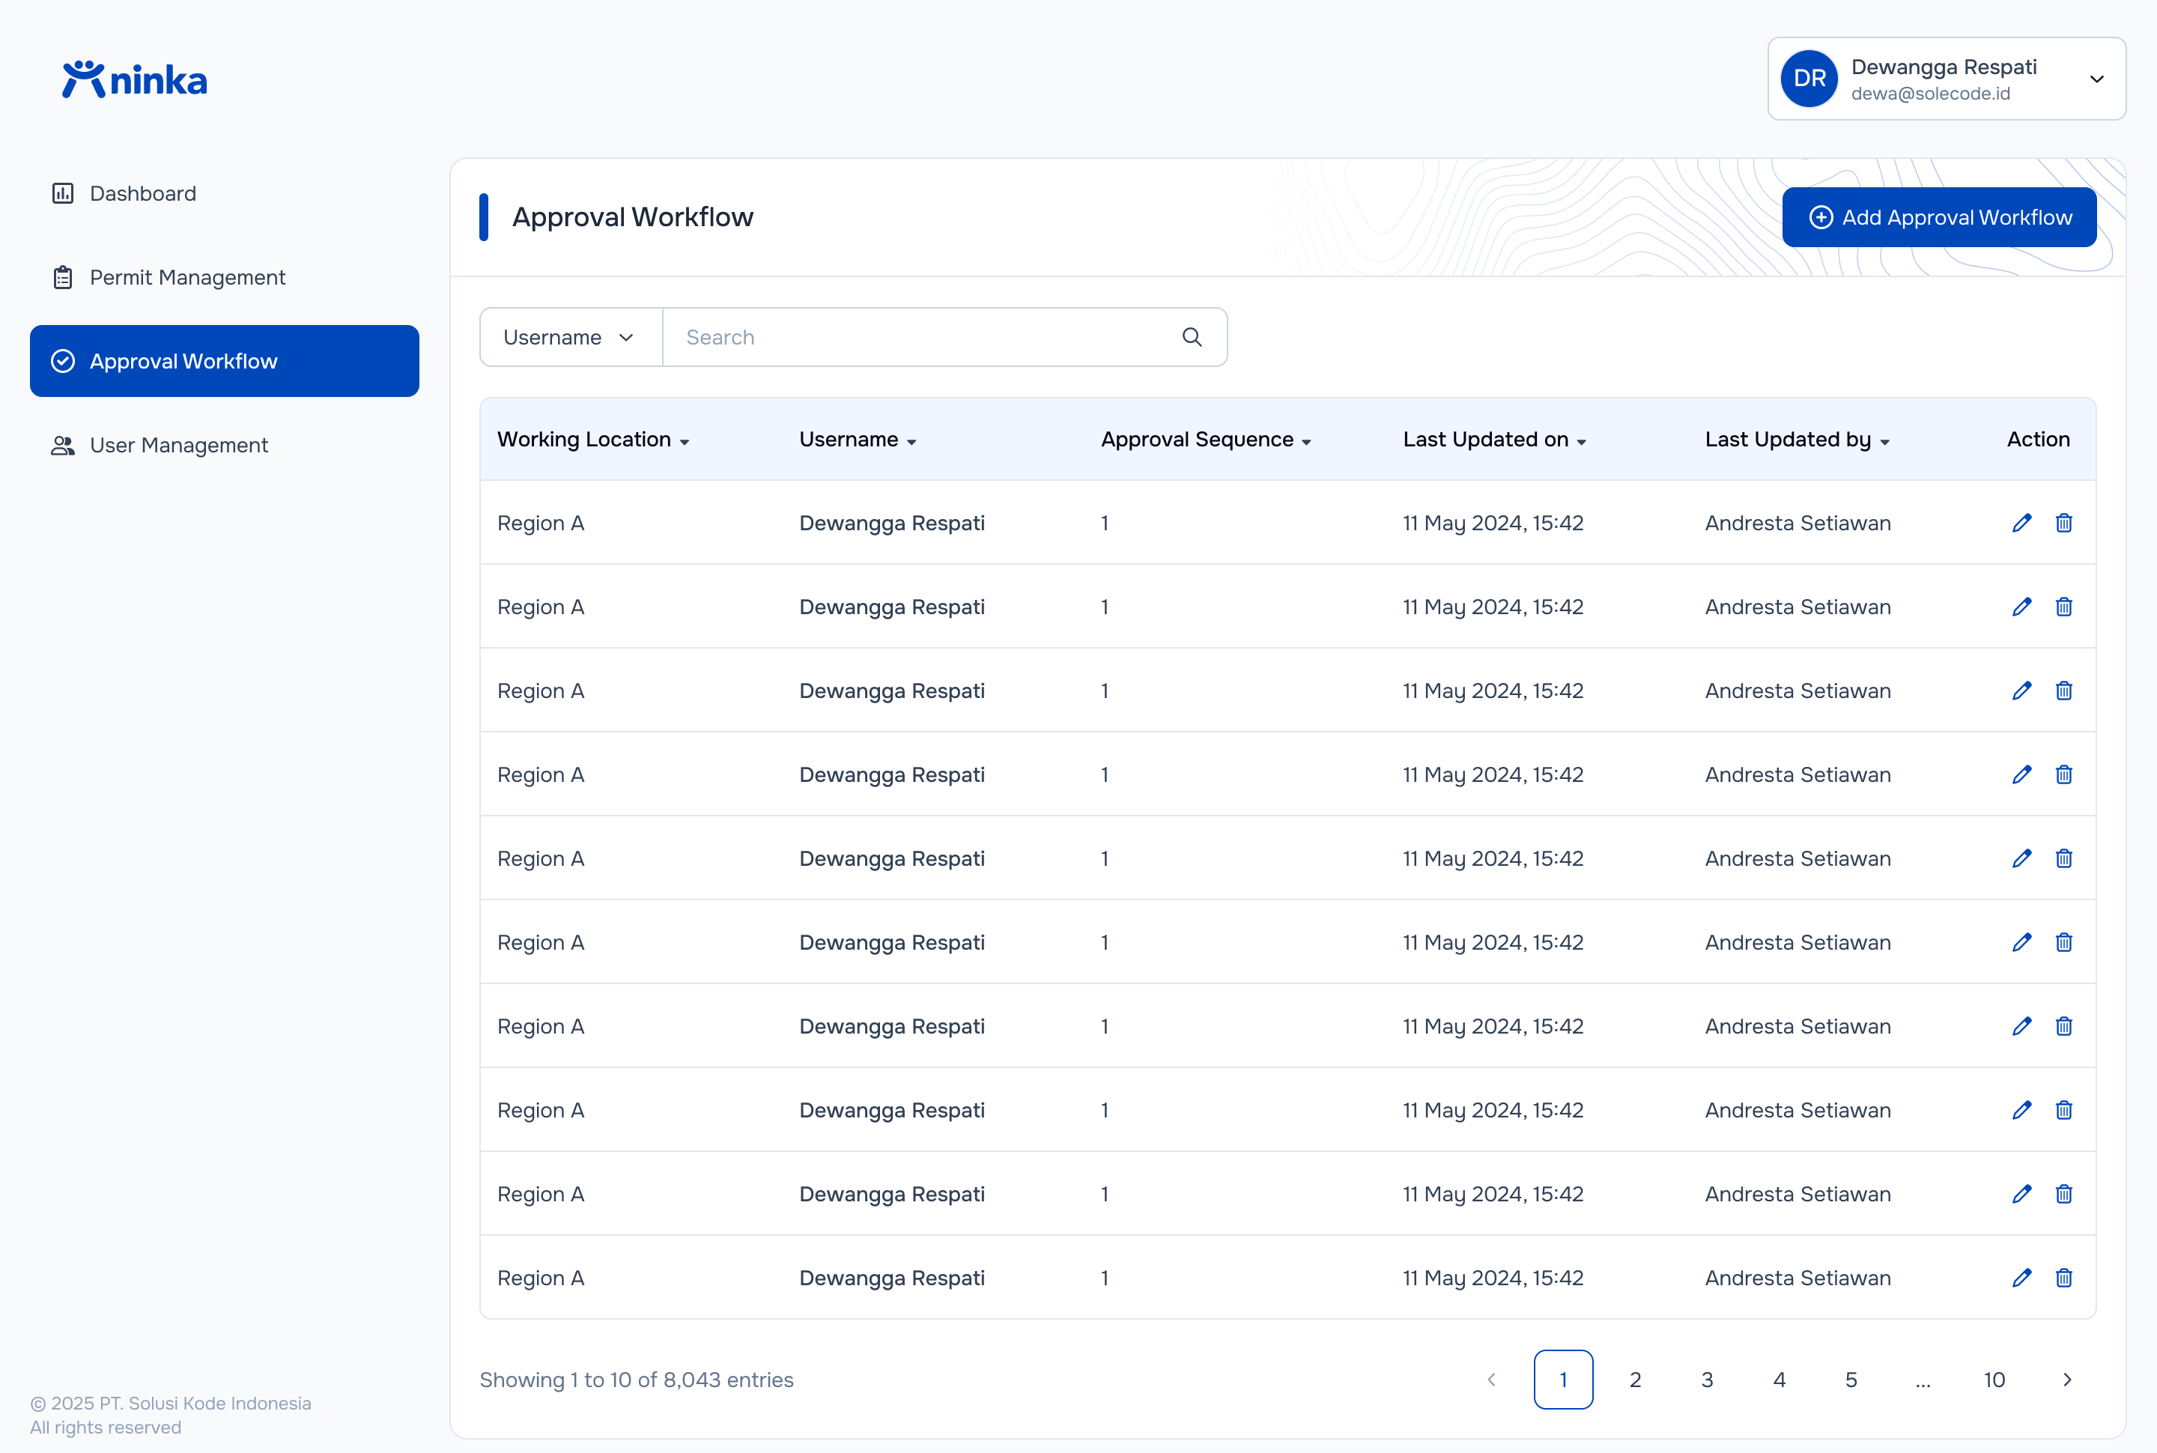Screen dimensions: 2157x1453
Task: Click the Add Approval Workflow button
Action: [1939, 217]
